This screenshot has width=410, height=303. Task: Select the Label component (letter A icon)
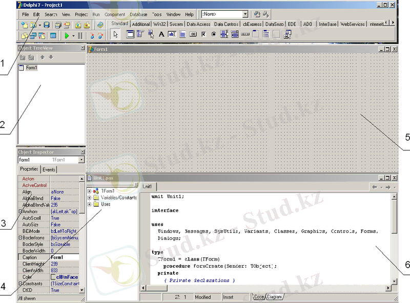tap(161, 35)
